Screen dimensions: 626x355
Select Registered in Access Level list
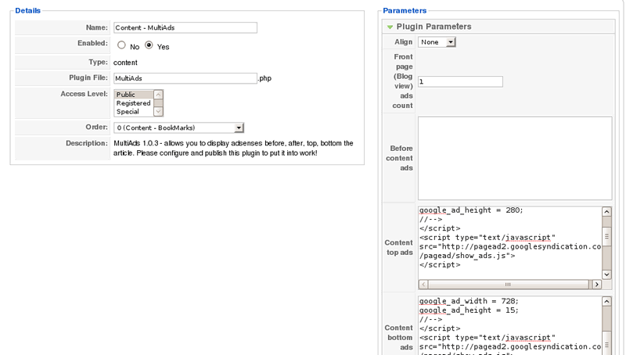click(x=133, y=103)
